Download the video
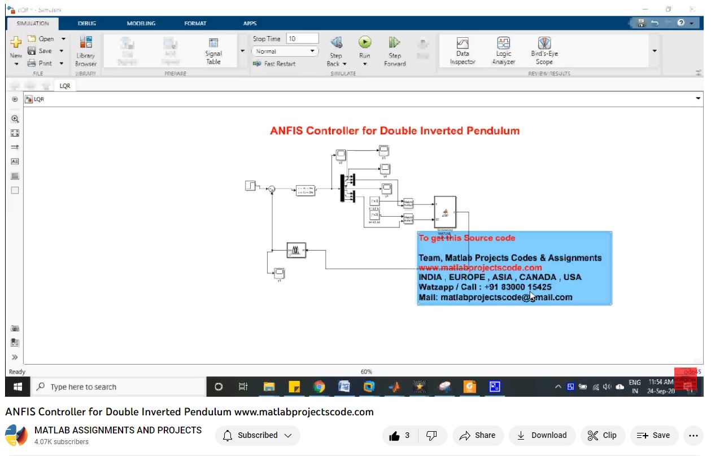 pos(542,435)
